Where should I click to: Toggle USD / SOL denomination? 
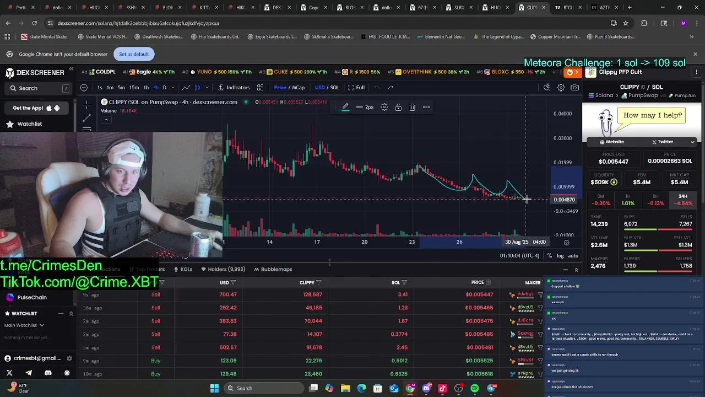[327, 87]
